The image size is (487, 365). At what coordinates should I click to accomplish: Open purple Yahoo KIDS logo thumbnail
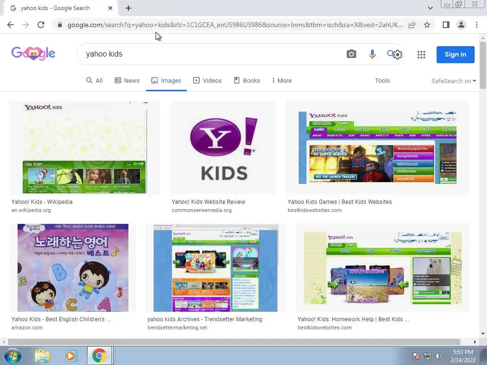coord(223,147)
